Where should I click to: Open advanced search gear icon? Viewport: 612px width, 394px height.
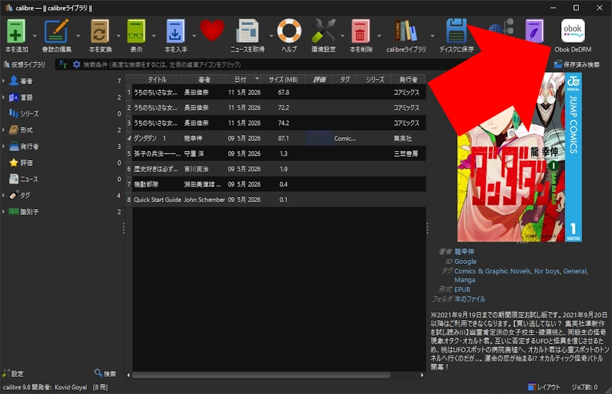tap(76, 64)
